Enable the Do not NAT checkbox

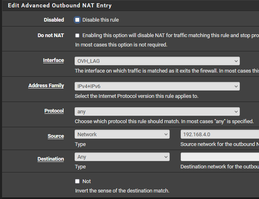(x=77, y=35)
